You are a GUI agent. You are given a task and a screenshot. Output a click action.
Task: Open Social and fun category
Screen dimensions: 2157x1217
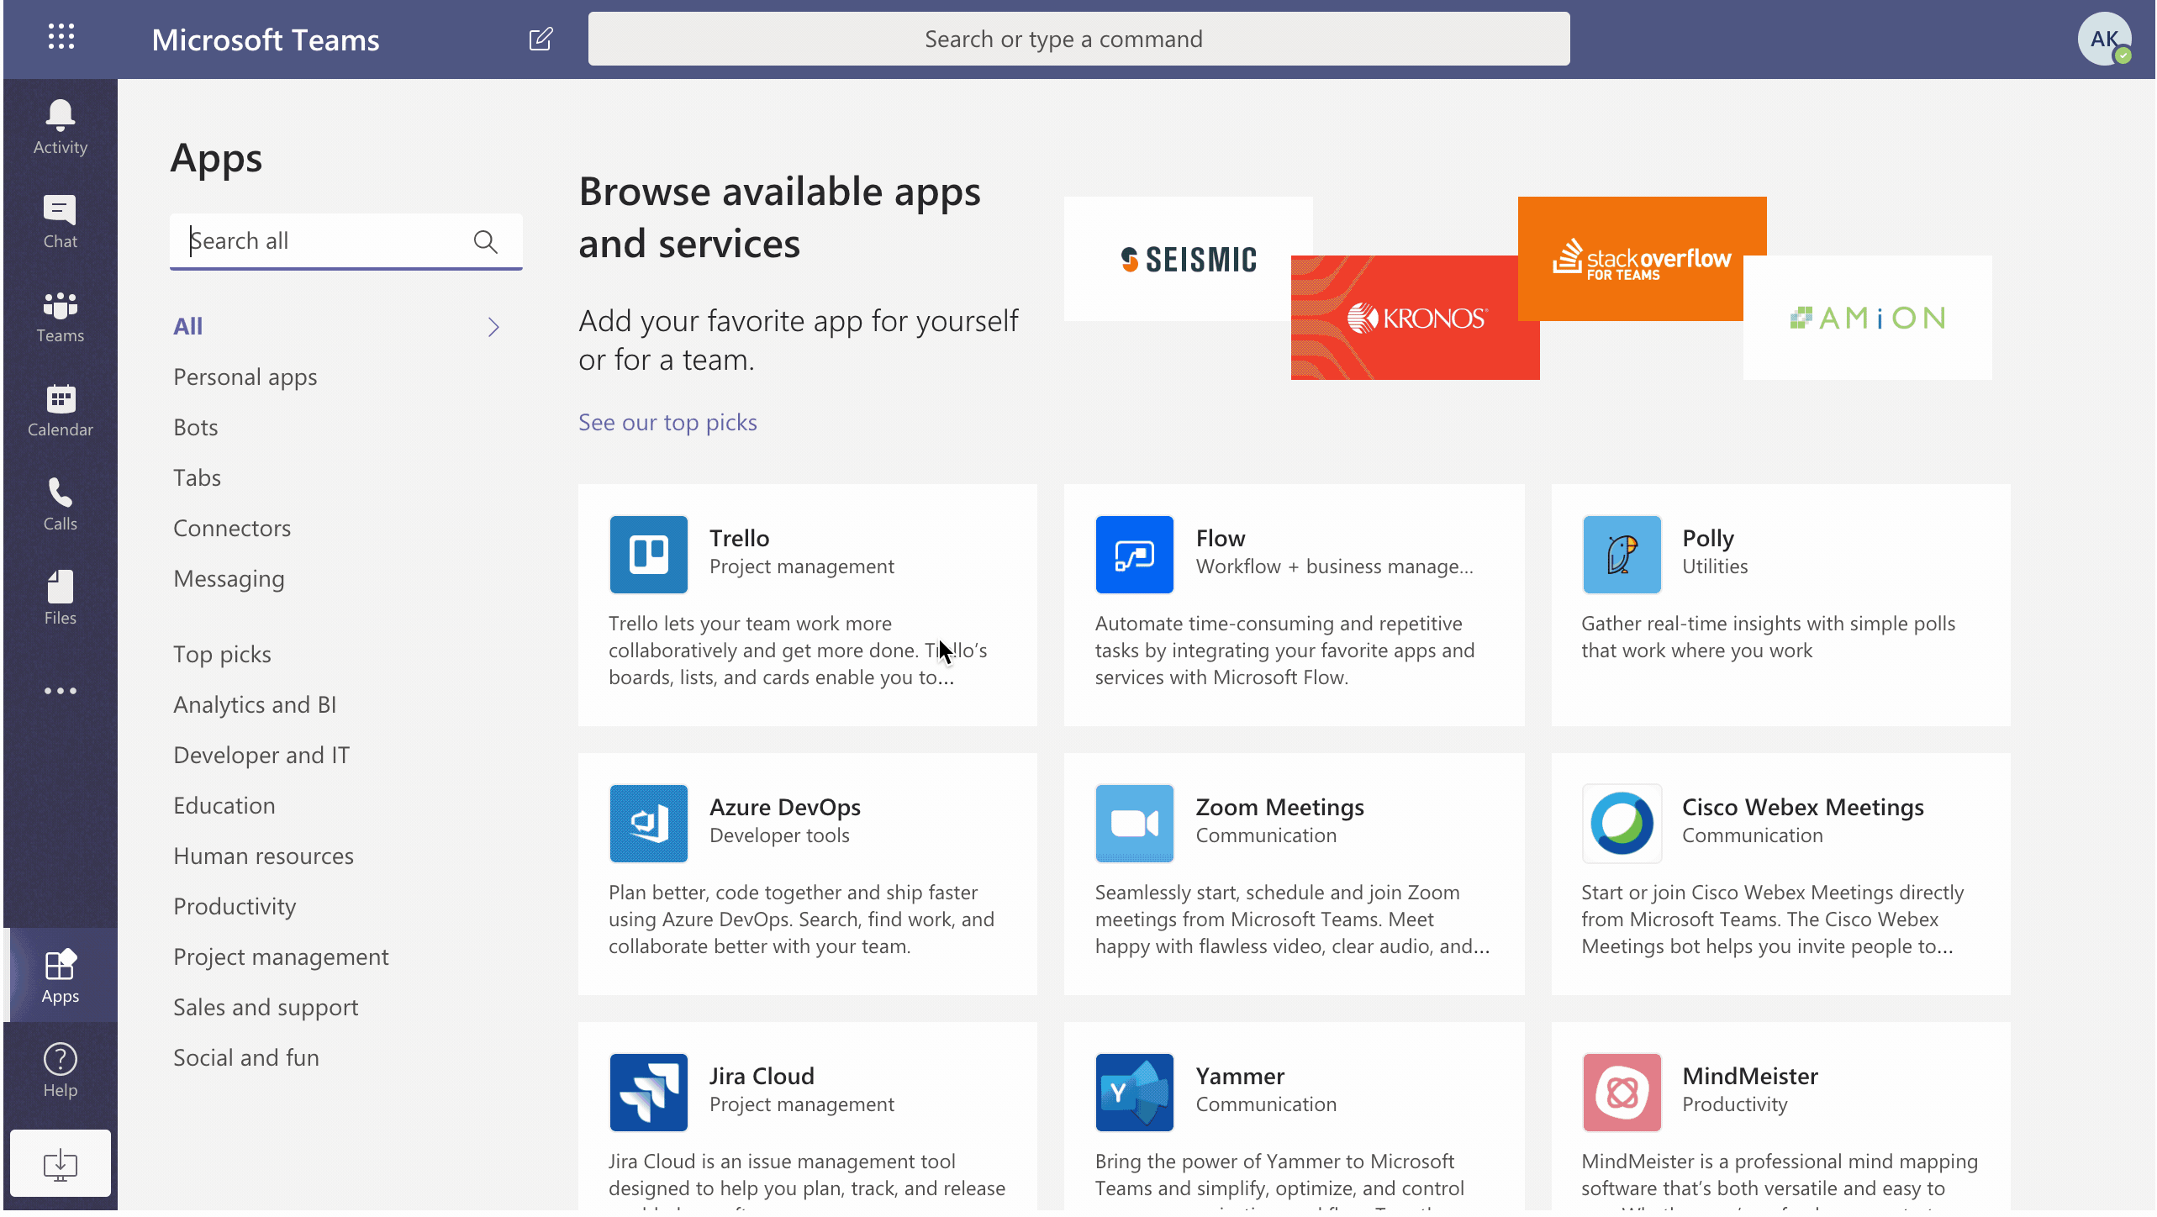tap(245, 1058)
